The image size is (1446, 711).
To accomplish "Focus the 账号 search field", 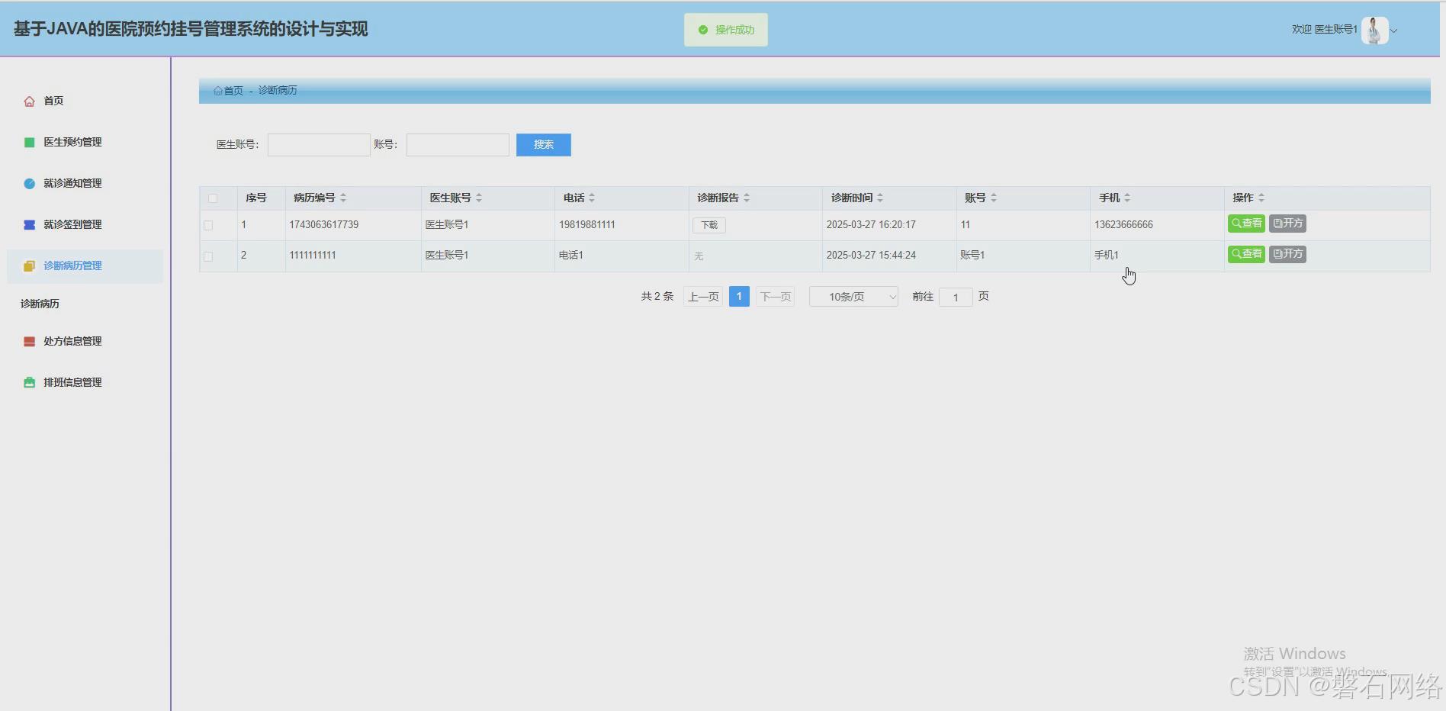I will (x=458, y=145).
